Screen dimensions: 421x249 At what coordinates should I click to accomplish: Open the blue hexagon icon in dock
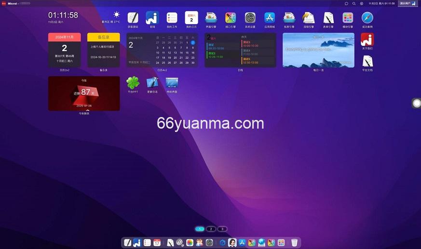[222, 243]
